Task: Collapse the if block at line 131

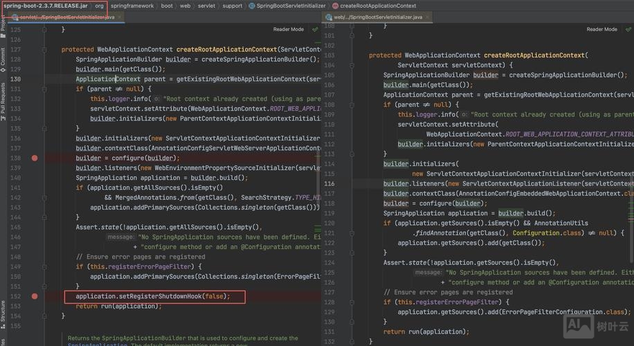Action: tap(44, 89)
